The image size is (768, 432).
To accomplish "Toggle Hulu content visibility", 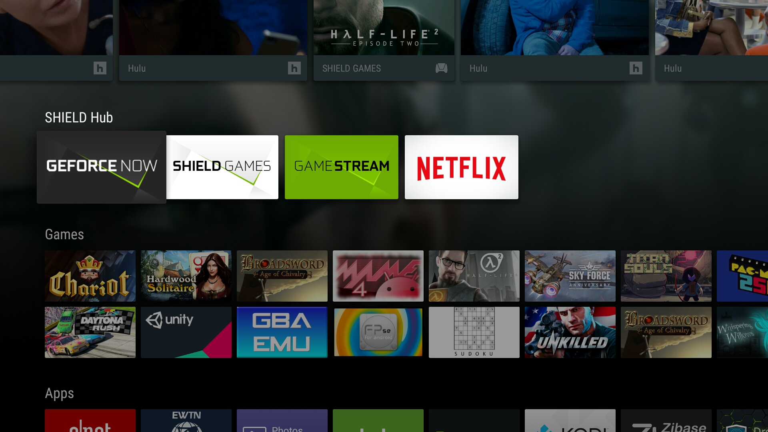I will [x=293, y=68].
